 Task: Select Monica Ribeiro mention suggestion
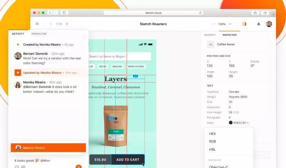(x=48, y=148)
